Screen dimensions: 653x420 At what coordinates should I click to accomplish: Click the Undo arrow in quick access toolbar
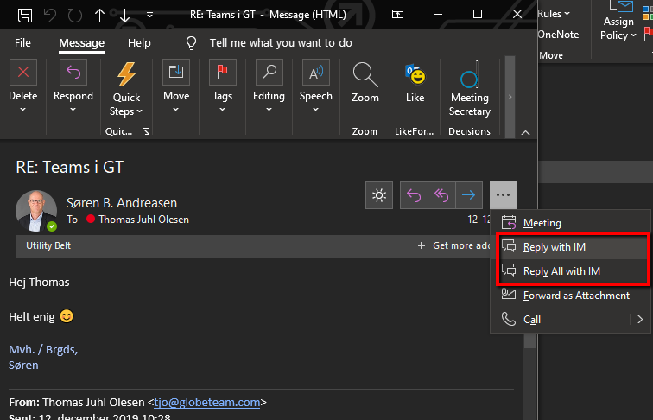(x=50, y=16)
